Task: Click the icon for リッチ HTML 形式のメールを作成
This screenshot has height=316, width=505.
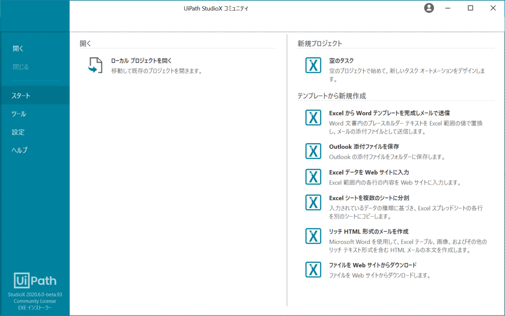Action: (x=313, y=236)
